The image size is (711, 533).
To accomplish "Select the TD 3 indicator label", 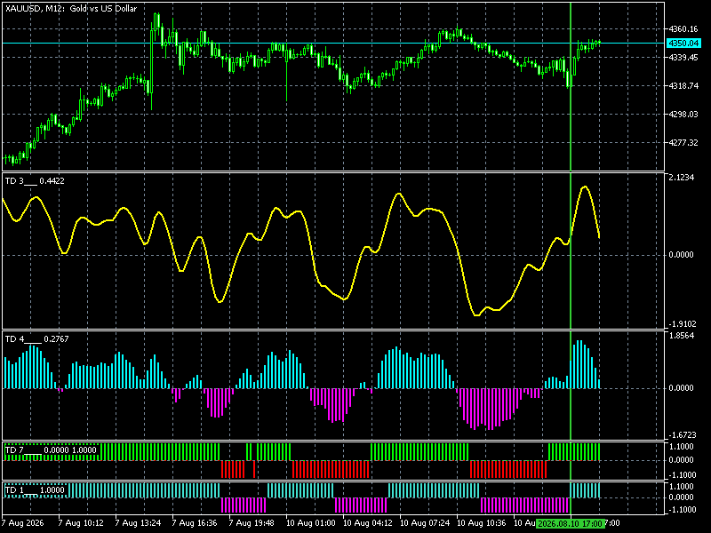I will (35, 181).
